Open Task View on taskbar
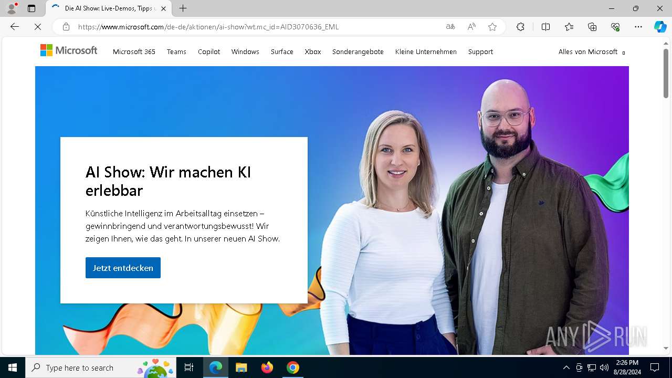This screenshot has width=672, height=378. click(x=189, y=367)
